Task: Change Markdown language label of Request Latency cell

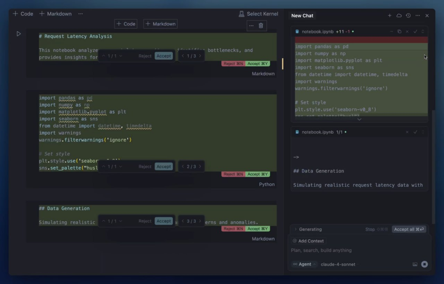Action: 263,74
